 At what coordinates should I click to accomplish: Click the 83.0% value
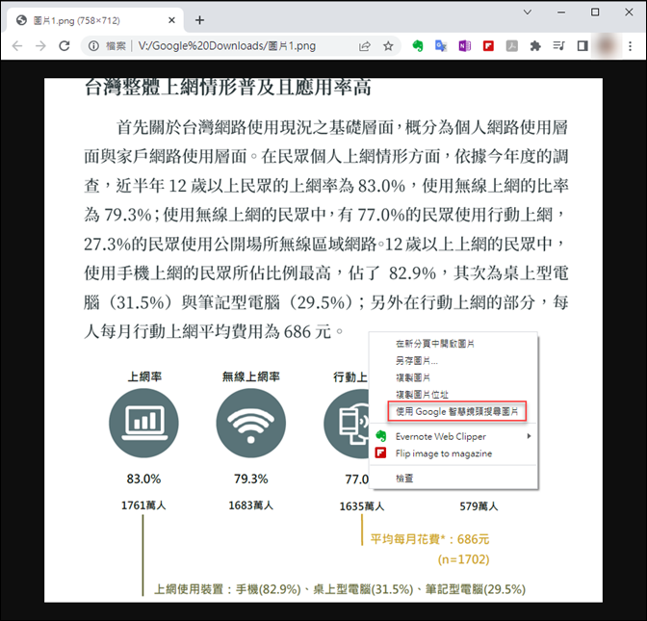[143, 479]
